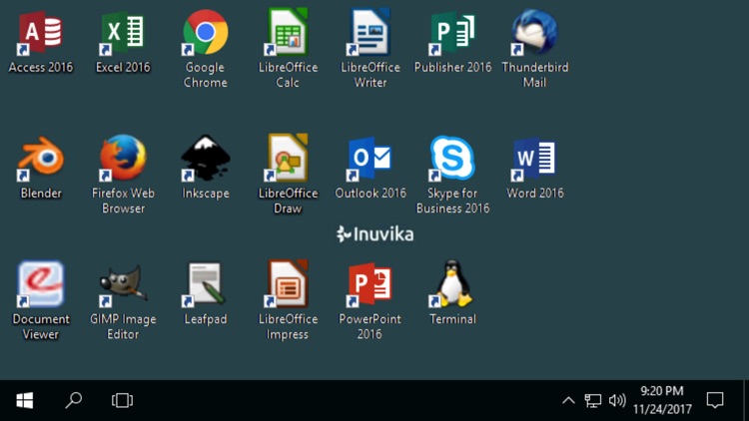
Task: Open the Windows Start menu
Action: (x=25, y=400)
